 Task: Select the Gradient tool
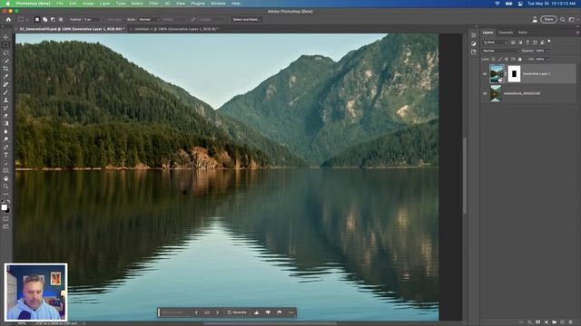pos(5,124)
